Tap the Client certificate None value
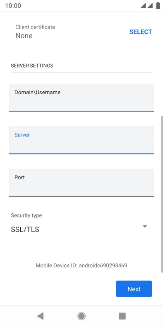 (24, 36)
